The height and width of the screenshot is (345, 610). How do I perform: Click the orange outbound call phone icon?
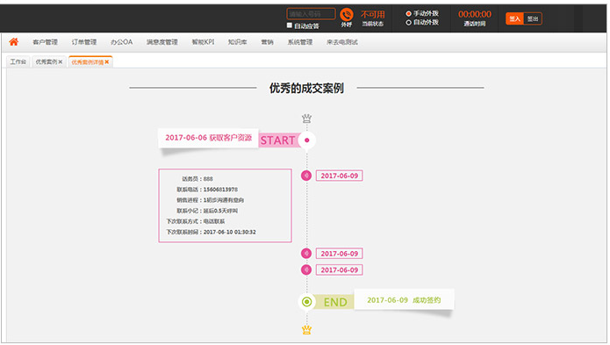346,15
